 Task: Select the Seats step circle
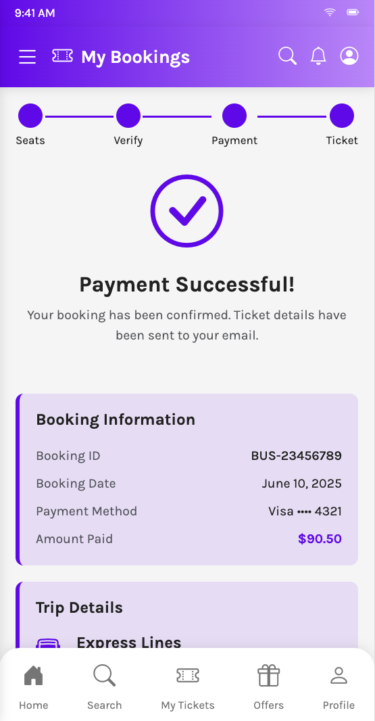(30, 116)
